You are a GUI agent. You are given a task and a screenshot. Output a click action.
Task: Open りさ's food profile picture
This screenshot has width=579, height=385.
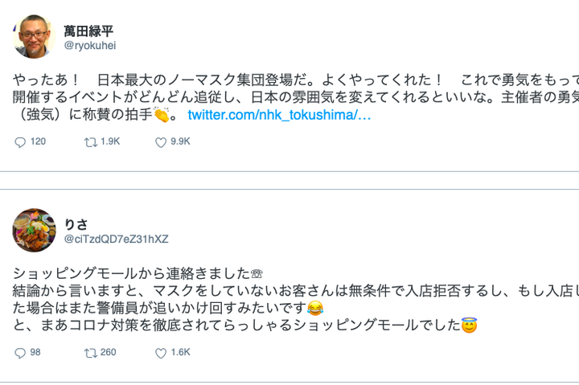[34, 231]
